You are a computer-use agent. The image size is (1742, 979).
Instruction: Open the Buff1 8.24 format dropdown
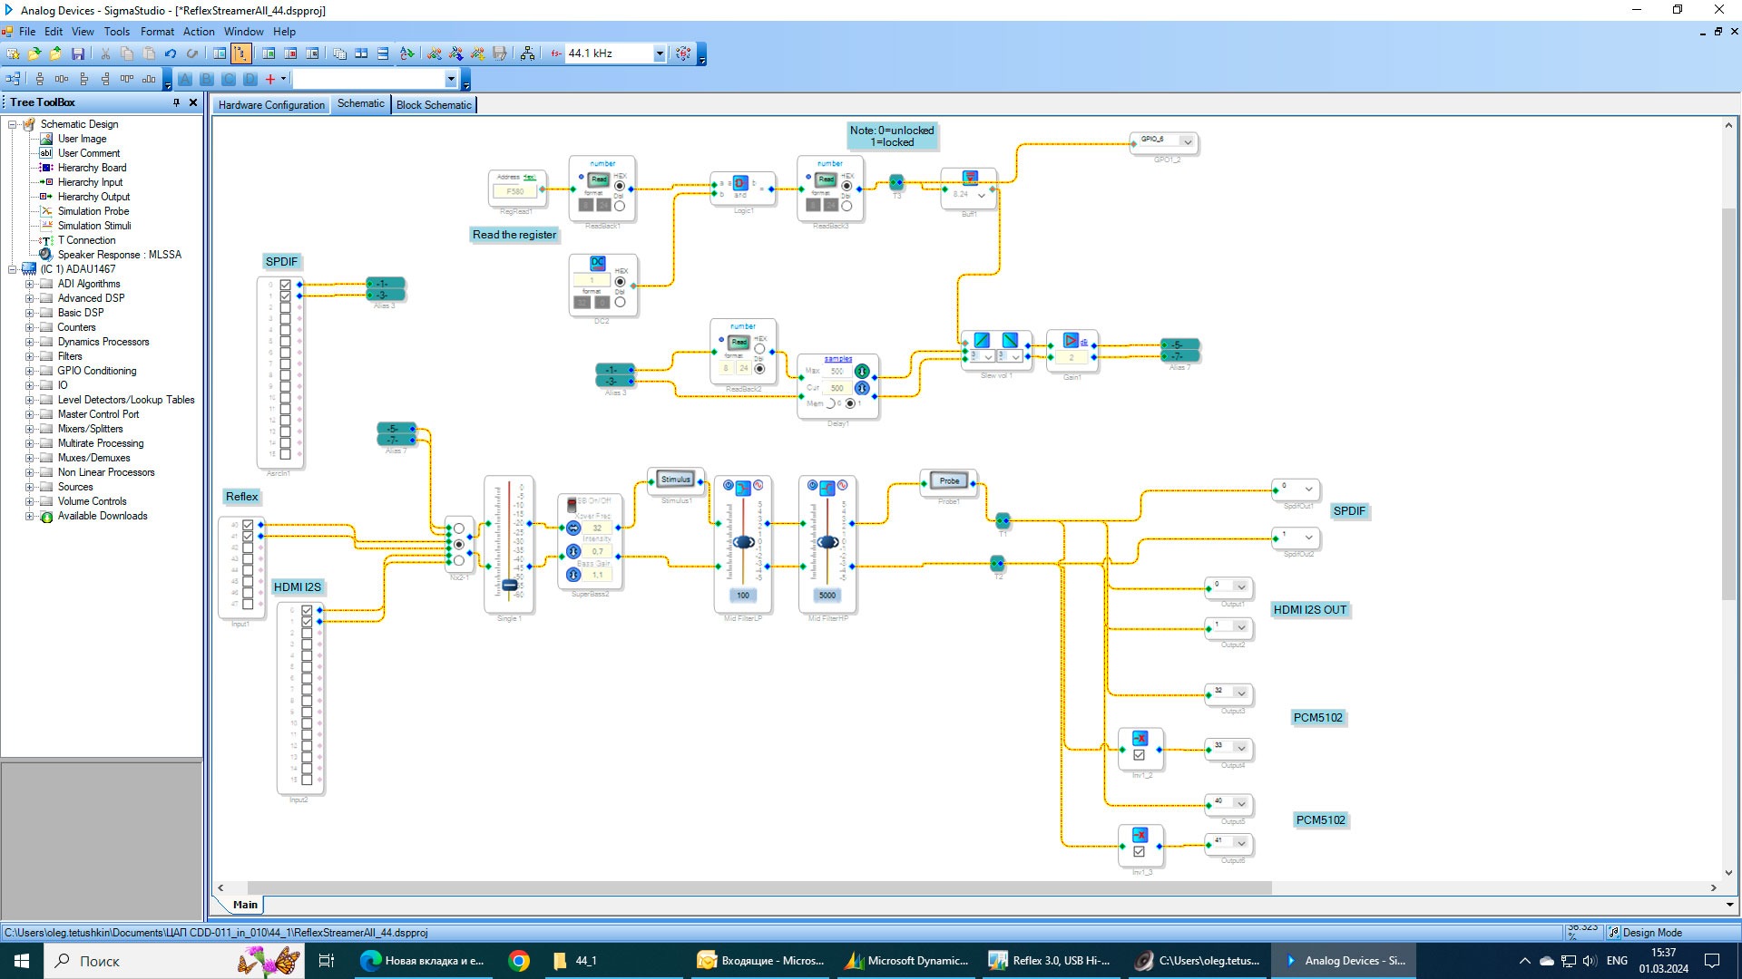click(x=982, y=195)
